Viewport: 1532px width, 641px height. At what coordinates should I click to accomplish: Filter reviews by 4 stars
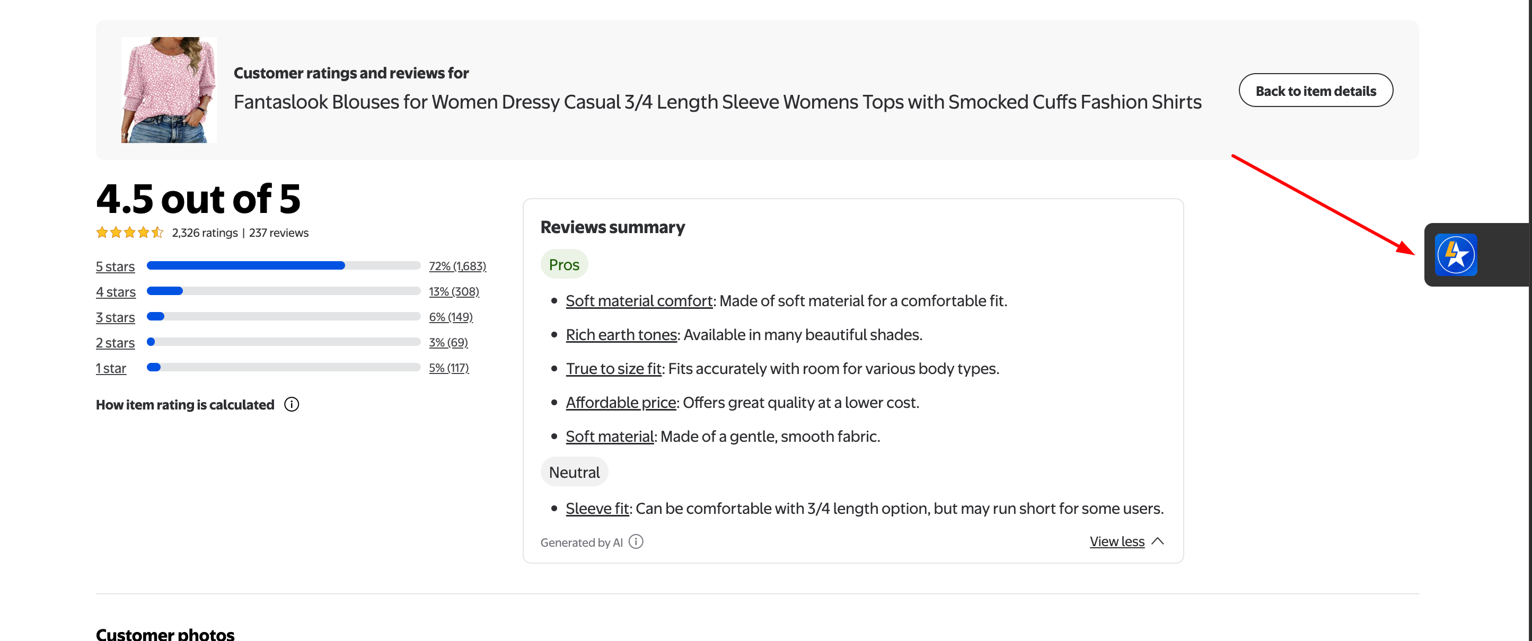pos(116,292)
